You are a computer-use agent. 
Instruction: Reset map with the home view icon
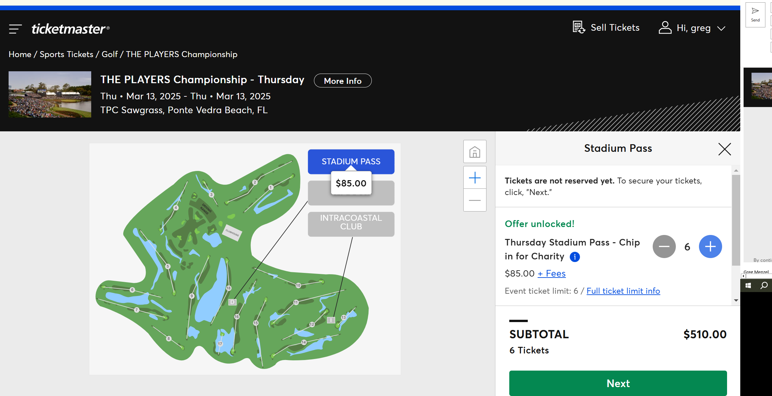coord(475,152)
